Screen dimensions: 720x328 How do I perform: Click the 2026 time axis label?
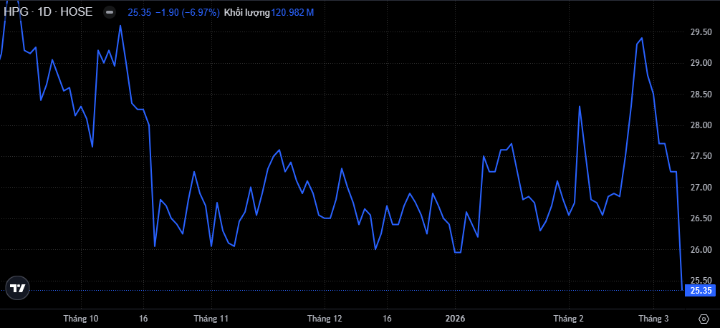[x=455, y=318]
